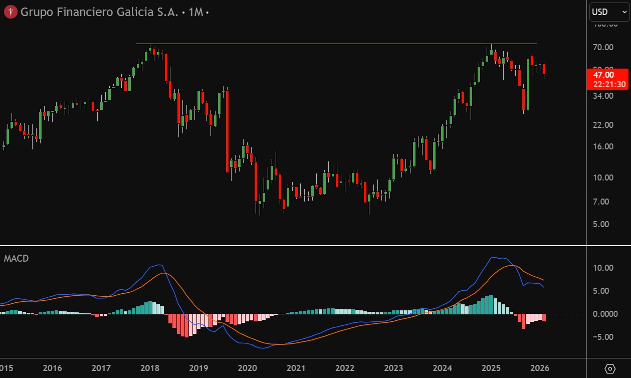Click the -5.00 MACD scale label
Screen dimensions: 631x378
[603, 337]
